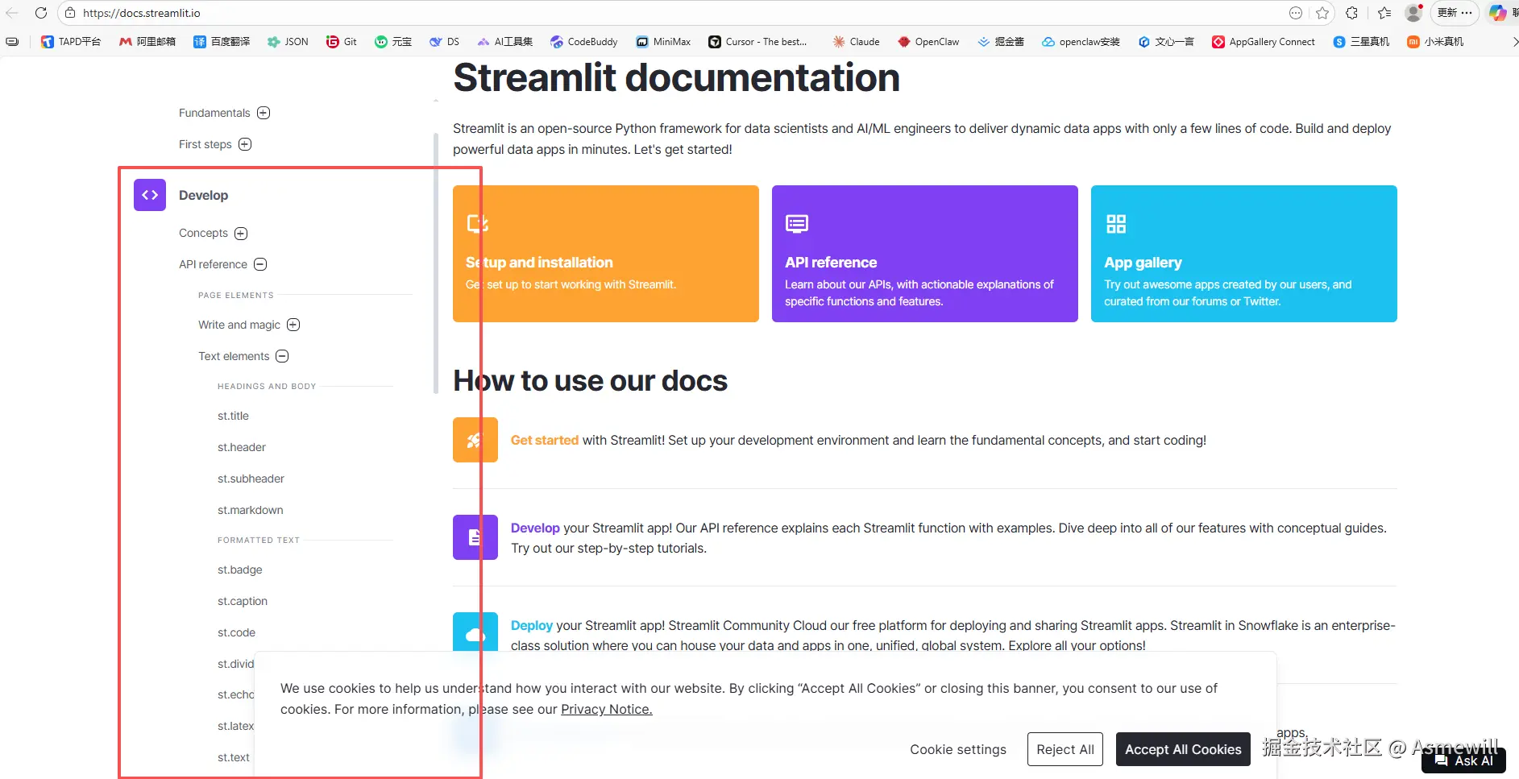Open the favorites list icon
The image size is (1519, 779).
pos(1384,13)
